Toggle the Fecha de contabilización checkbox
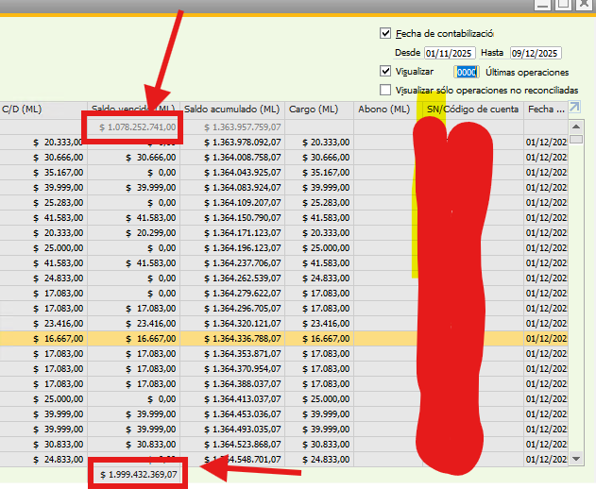 pos(385,33)
